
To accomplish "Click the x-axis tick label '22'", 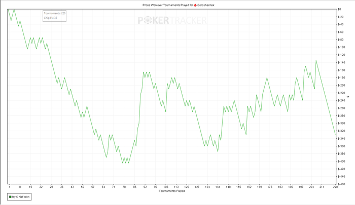I will 41,187.
